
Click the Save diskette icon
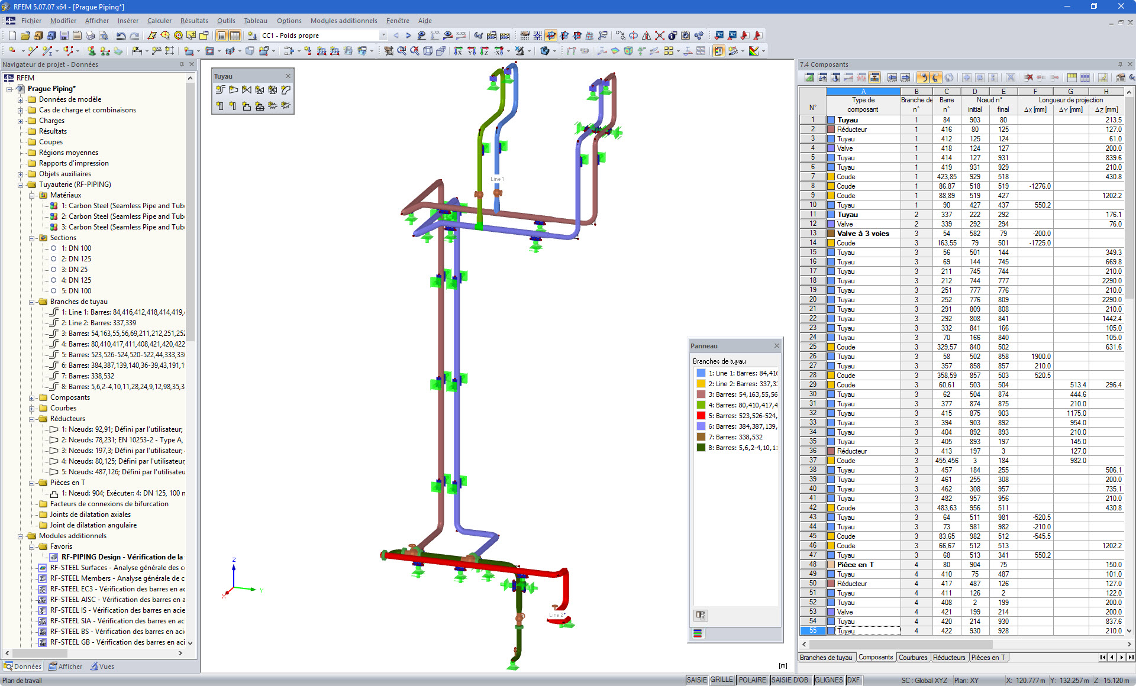[x=64, y=35]
